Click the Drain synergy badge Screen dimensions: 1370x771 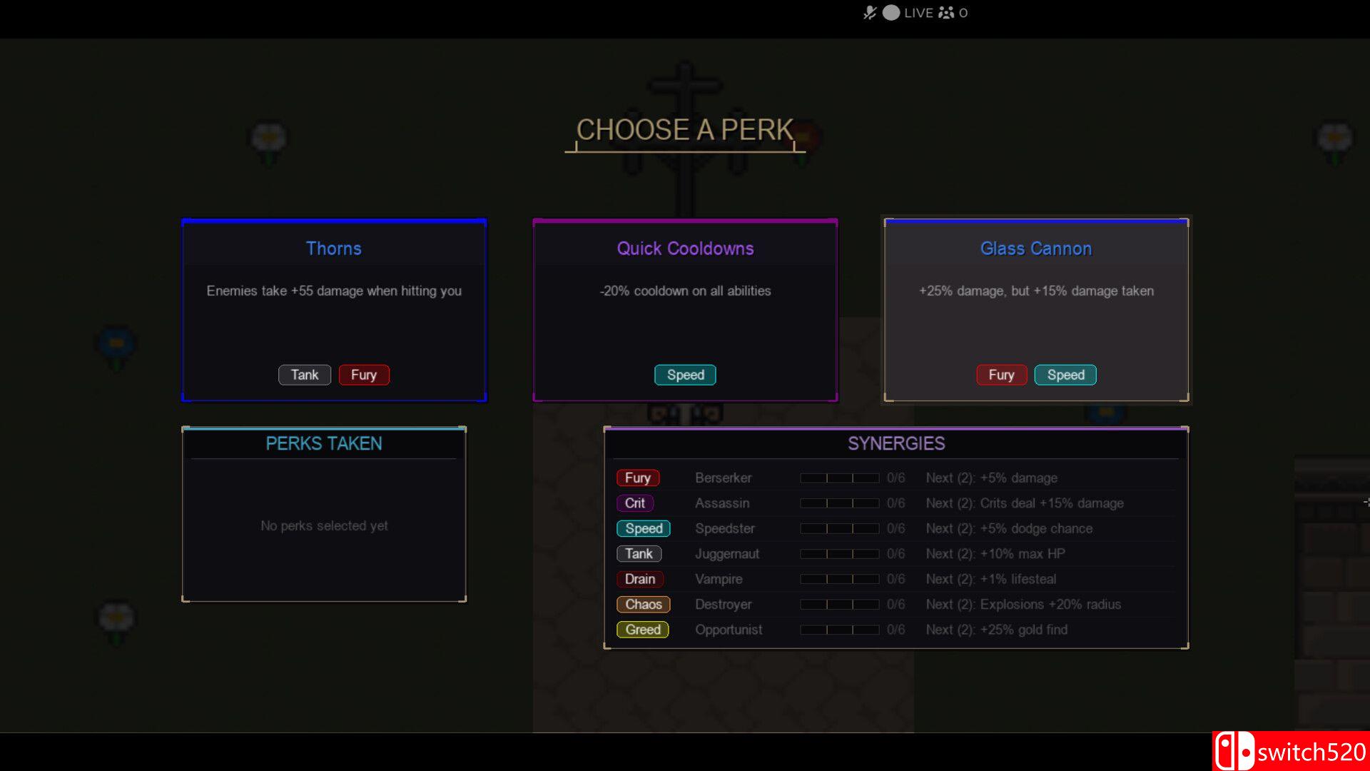click(639, 579)
